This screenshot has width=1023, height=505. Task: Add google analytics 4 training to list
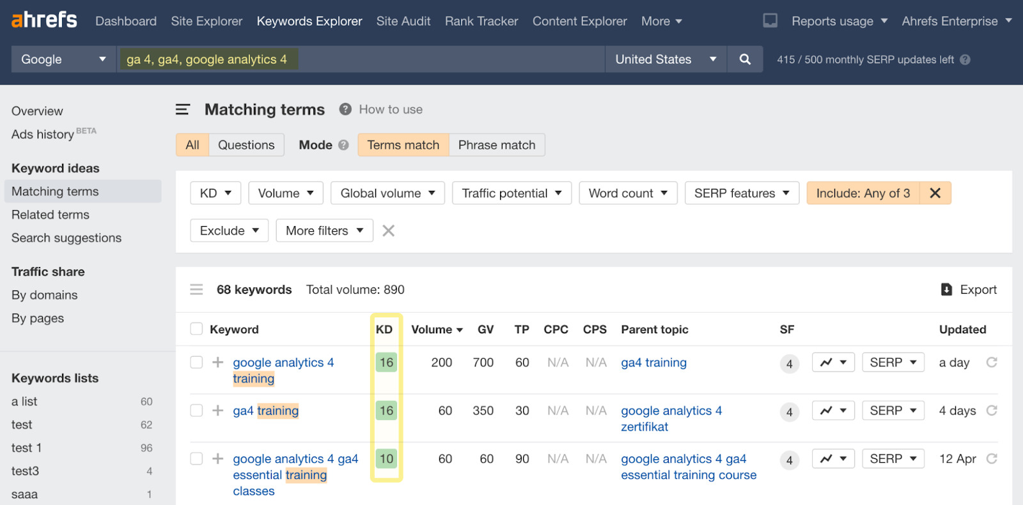pos(218,363)
